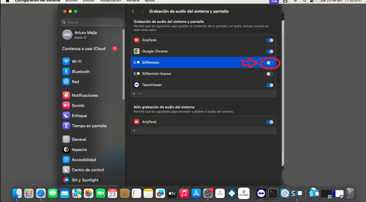
Task: Open the blue diamond app in dock
Action: click(x=232, y=193)
